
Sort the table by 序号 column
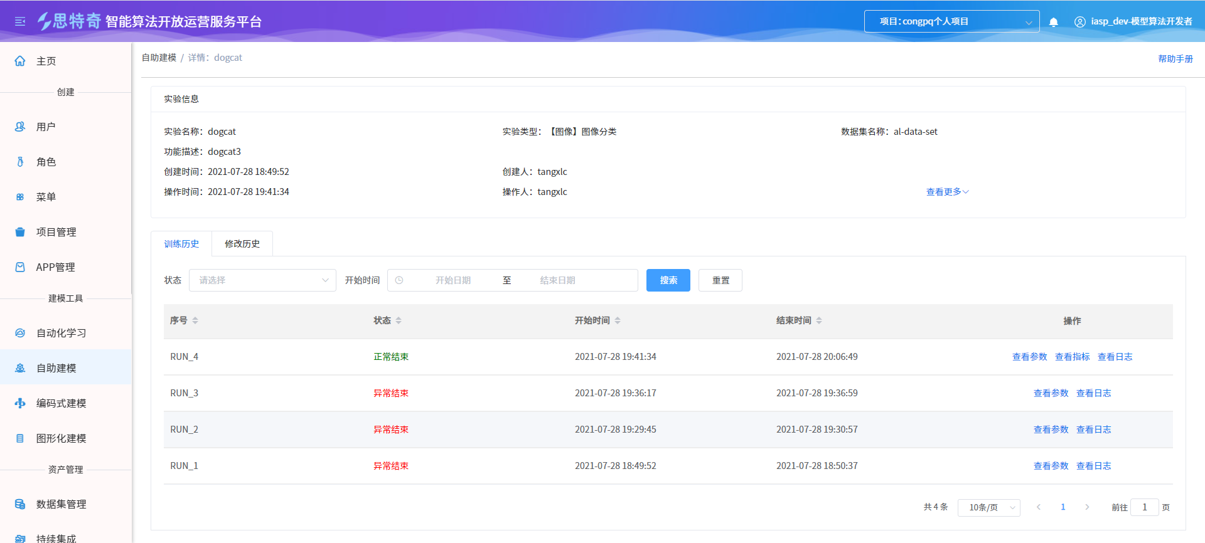click(195, 320)
